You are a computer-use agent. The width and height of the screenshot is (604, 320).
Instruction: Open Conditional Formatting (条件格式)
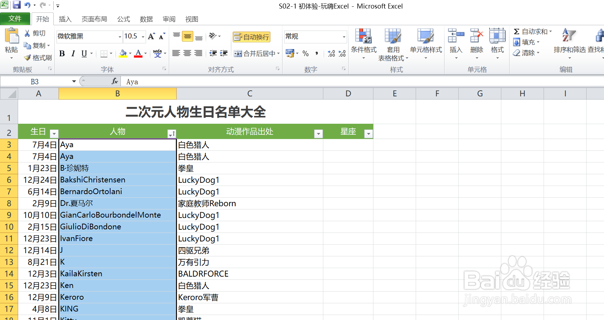pos(363,44)
